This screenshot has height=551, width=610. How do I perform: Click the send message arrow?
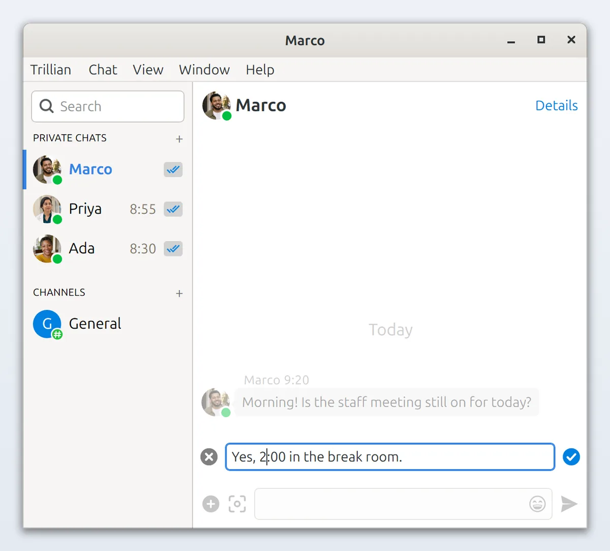[x=569, y=504]
